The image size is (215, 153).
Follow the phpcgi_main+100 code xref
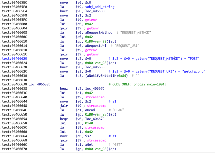pos(150,84)
